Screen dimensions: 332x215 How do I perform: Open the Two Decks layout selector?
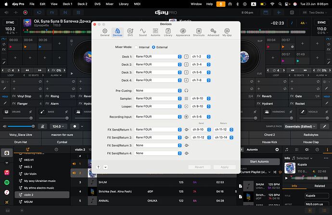coord(314,12)
